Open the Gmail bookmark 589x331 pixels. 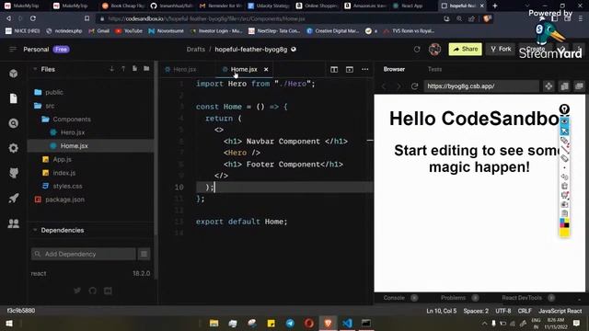[98, 31]
